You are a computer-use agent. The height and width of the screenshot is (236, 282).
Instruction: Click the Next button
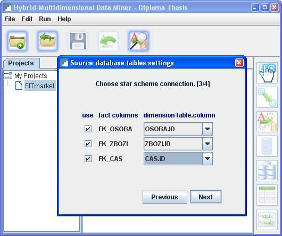(x=206, y=197)
